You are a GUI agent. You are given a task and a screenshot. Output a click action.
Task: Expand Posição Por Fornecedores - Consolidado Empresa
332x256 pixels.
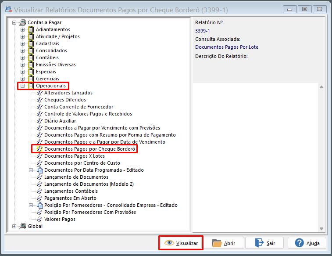pos(31,205)
